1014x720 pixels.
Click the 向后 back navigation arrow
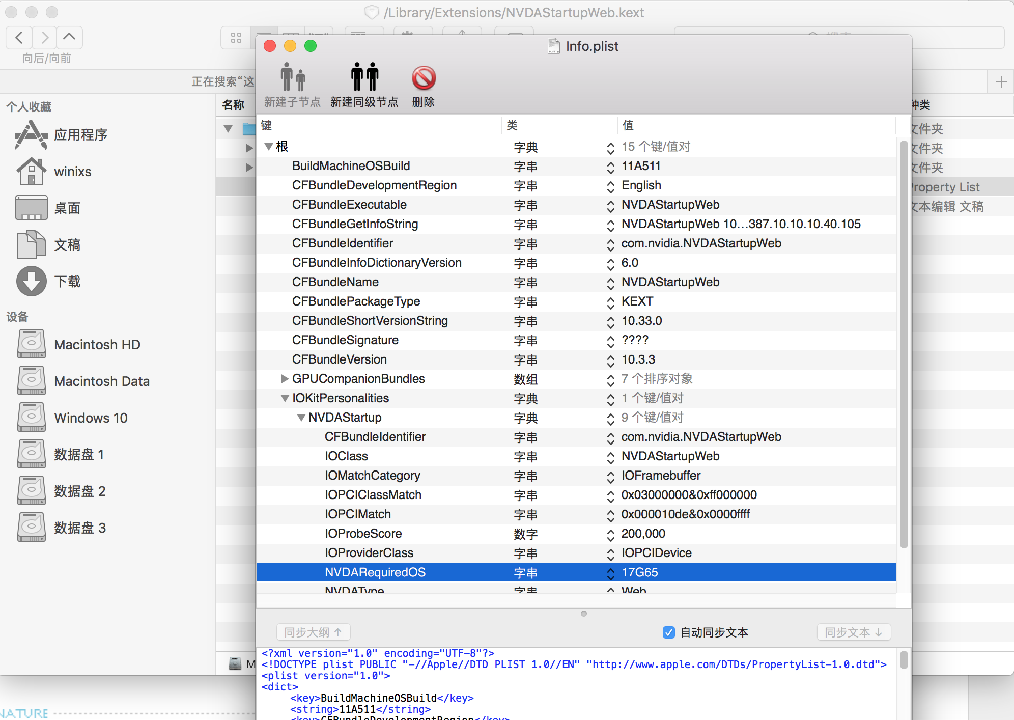[18, 37]
